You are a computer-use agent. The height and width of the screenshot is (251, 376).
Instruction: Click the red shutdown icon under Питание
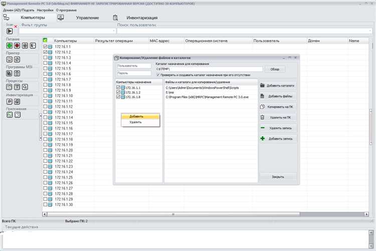click(17, 46)
